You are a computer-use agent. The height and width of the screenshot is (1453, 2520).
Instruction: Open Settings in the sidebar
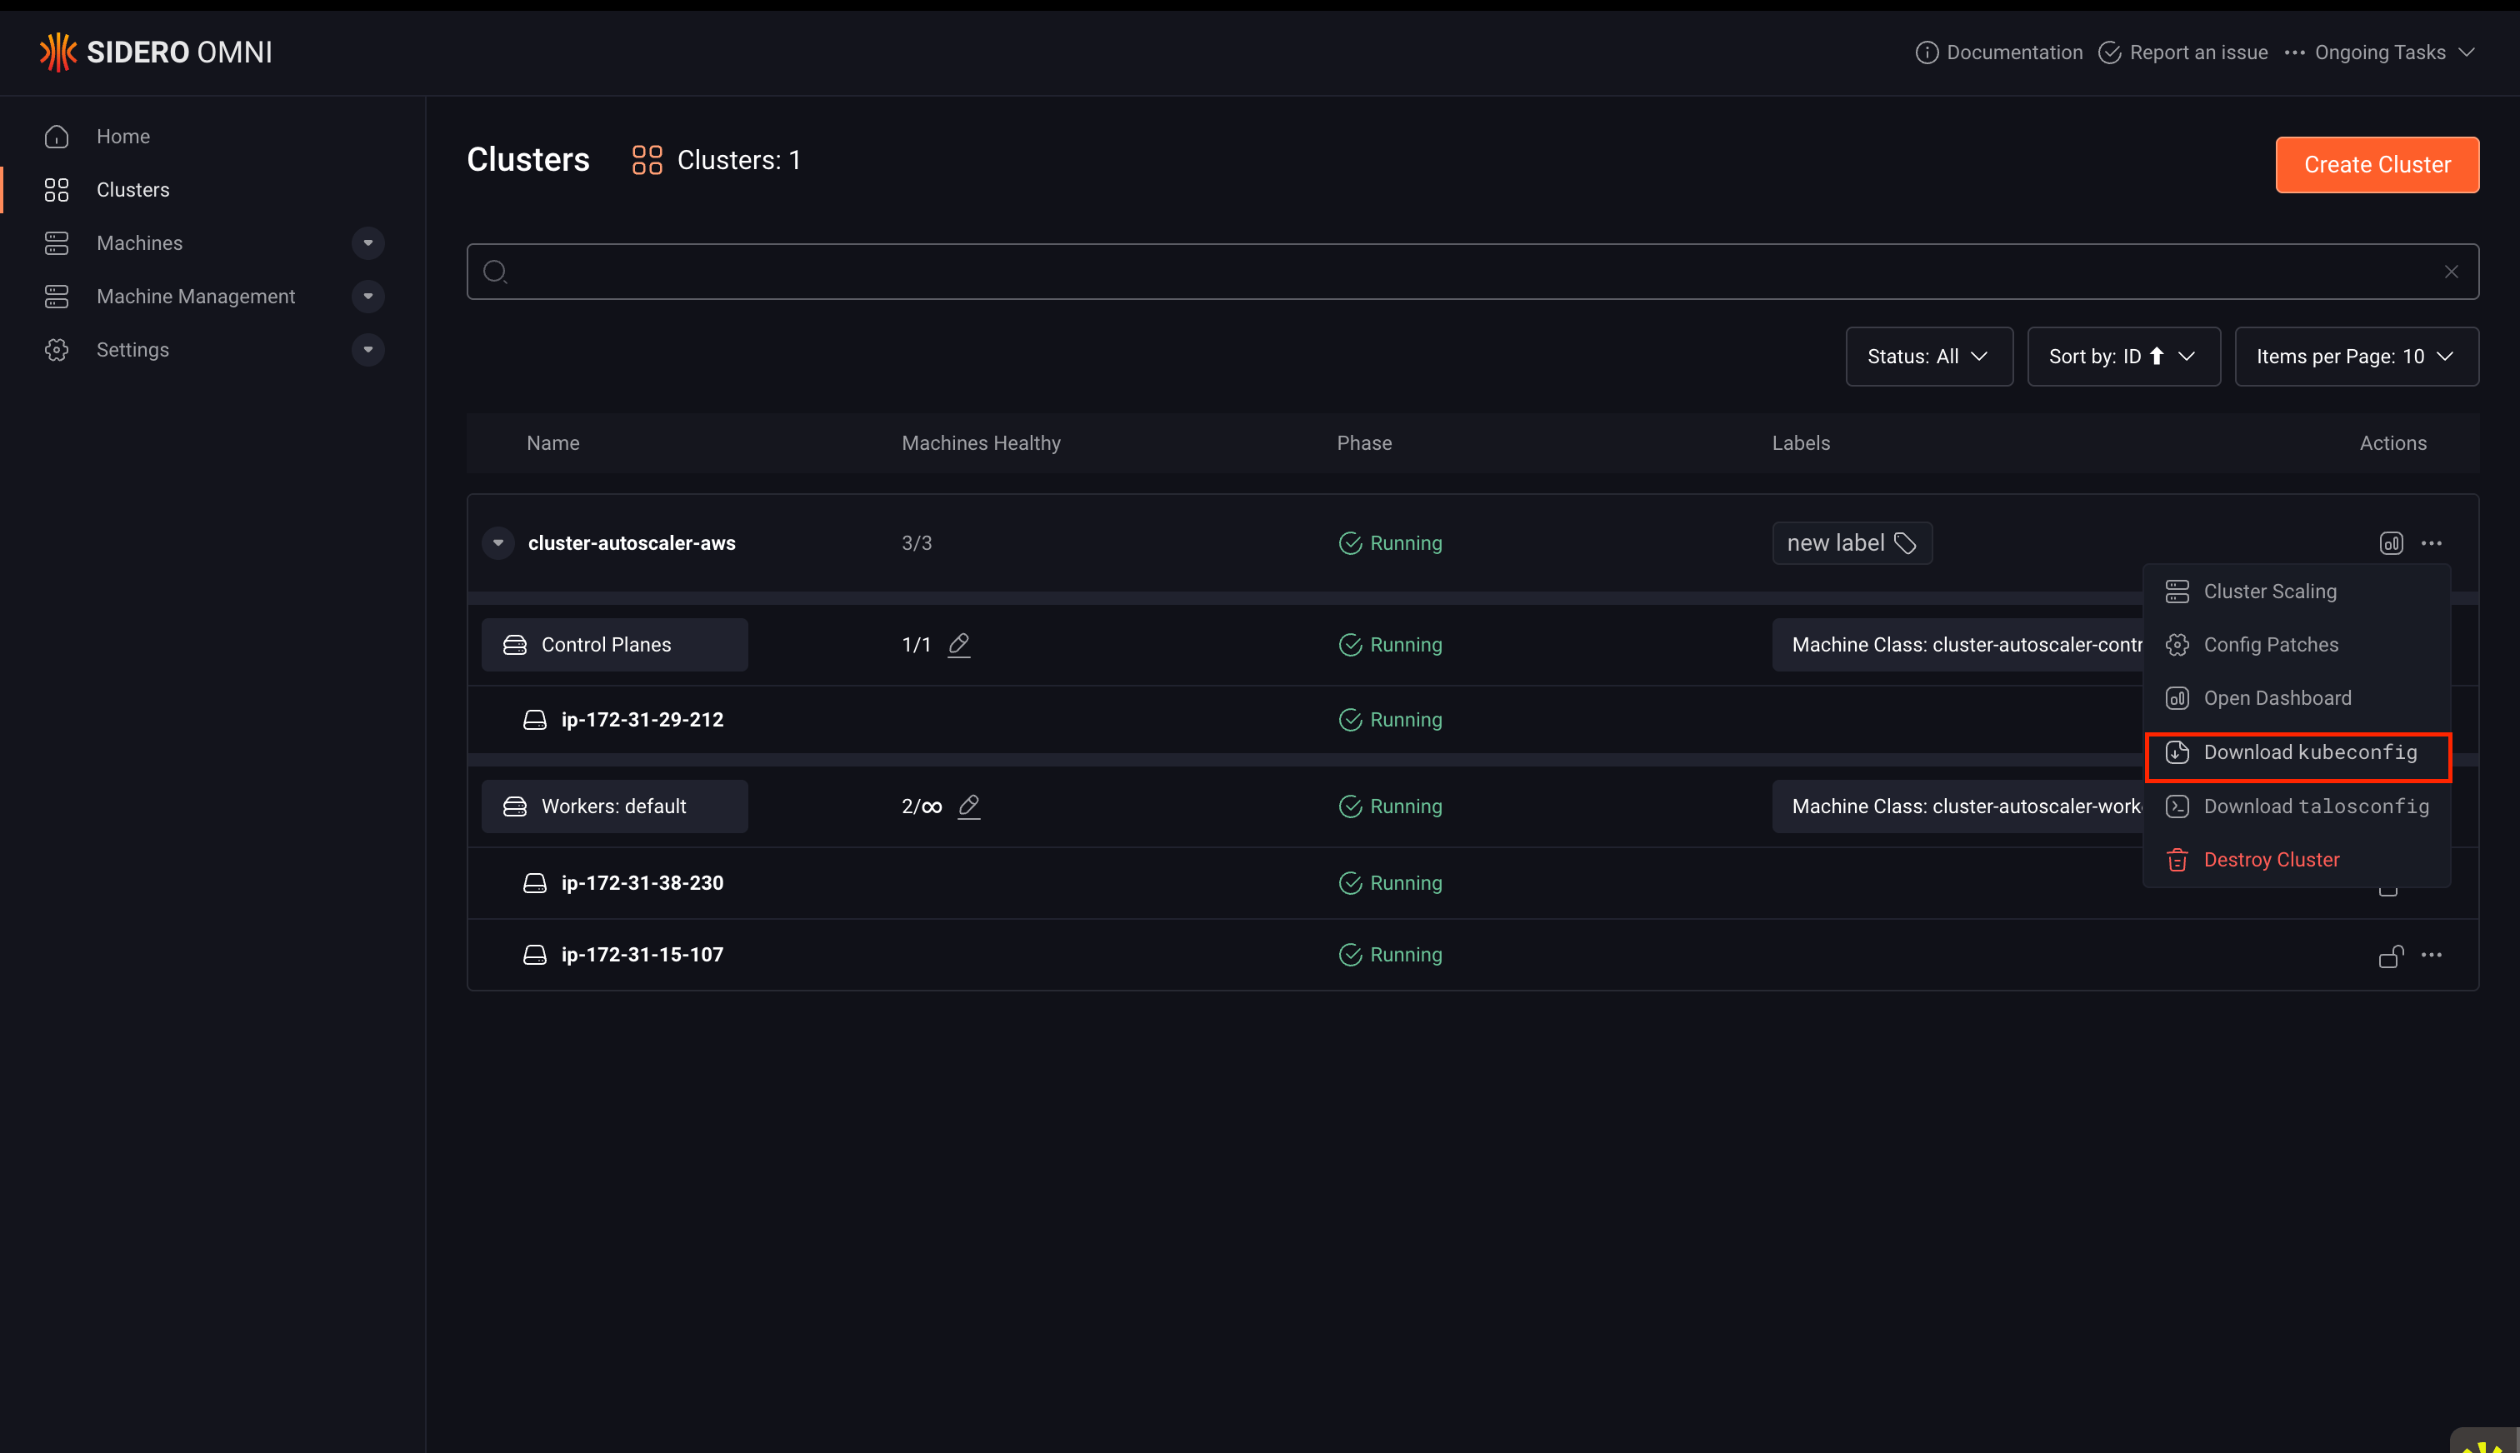(x=132, y=349)
